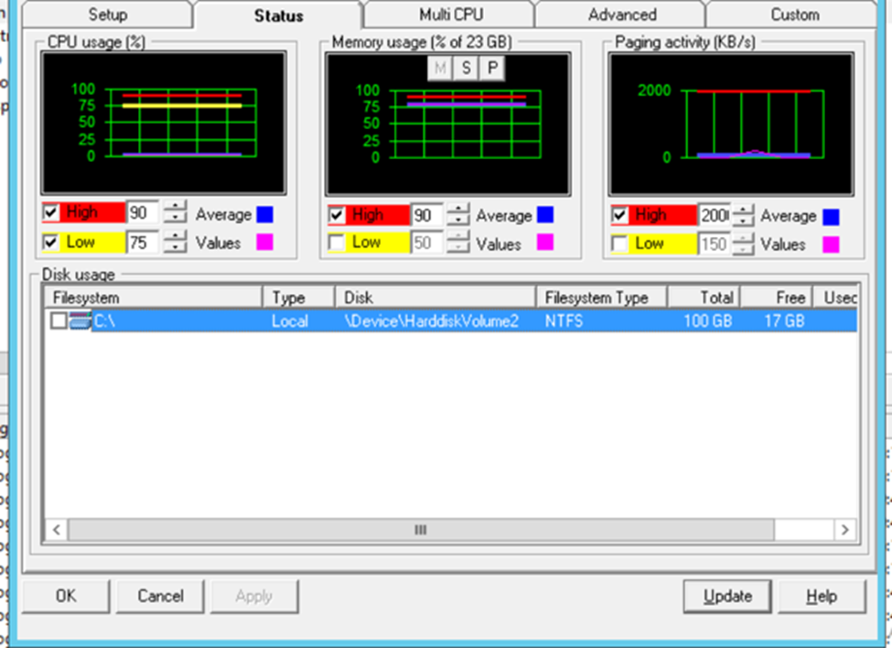Viewport: 892px width, 648px height.
Task: Click scroll left arrow in Disk usage list
Action: click(56, 530)
